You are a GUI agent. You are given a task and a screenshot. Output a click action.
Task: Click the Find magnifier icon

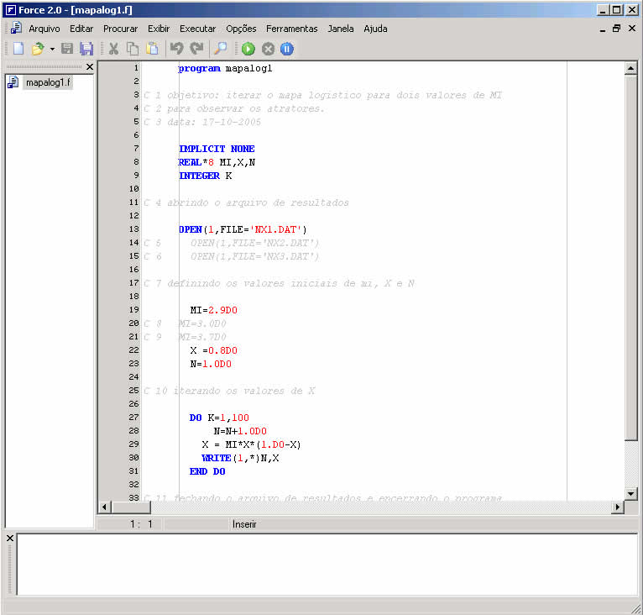[221, 49]
